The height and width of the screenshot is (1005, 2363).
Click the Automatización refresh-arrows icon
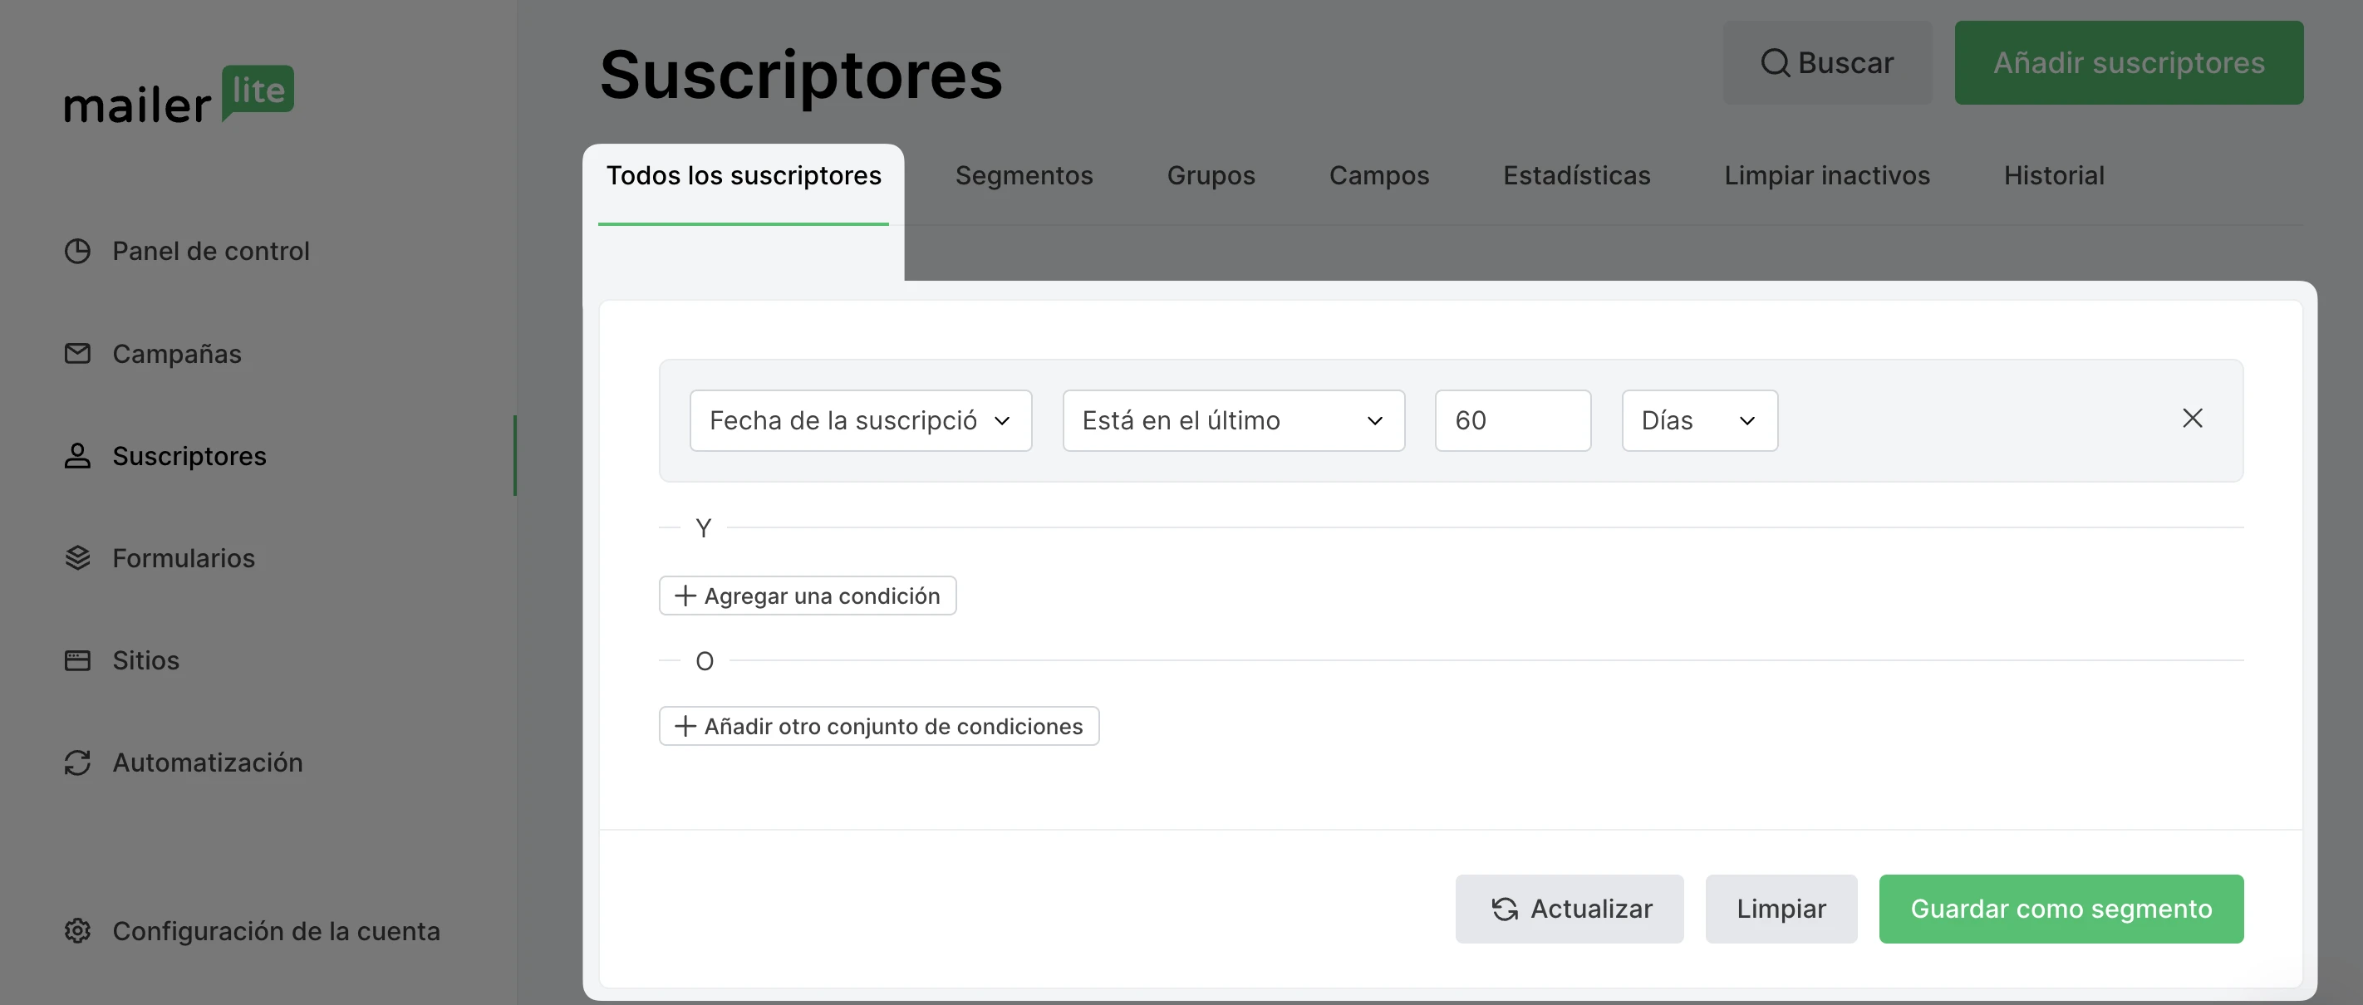coord(77,763)
